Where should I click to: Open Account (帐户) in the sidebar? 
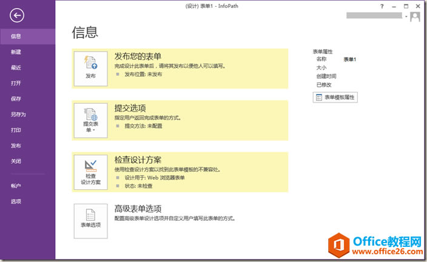[16, 186]
